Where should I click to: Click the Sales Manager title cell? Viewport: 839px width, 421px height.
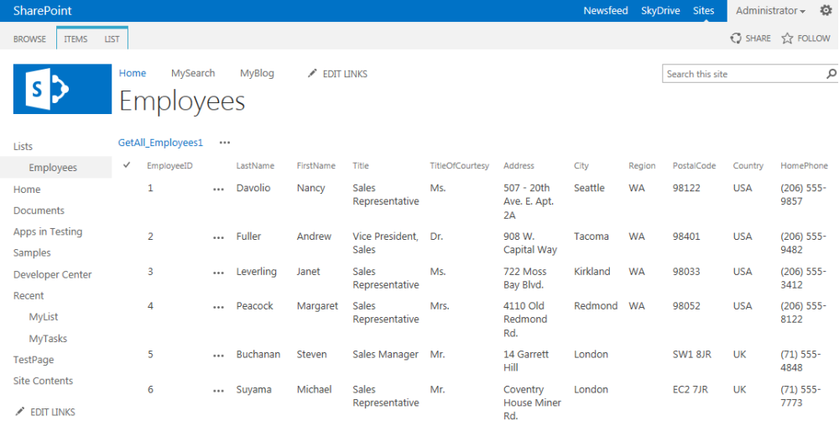(x=385, y=354)
